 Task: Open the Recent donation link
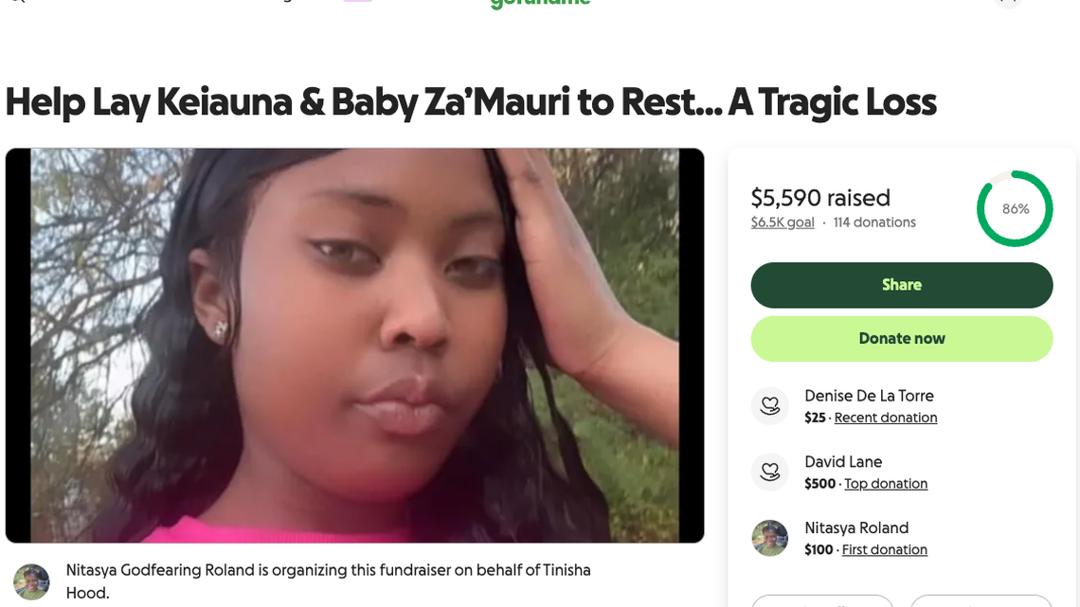(x=885, y=418)
